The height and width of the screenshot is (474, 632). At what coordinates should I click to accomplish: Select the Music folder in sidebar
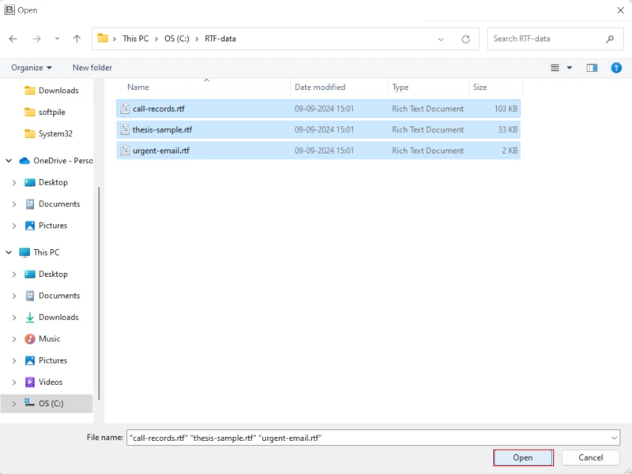pos(49,339)
